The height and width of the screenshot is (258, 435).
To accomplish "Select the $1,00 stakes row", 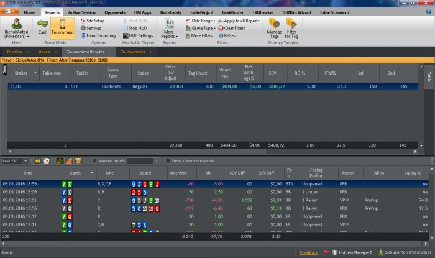I will click(213, 86).
